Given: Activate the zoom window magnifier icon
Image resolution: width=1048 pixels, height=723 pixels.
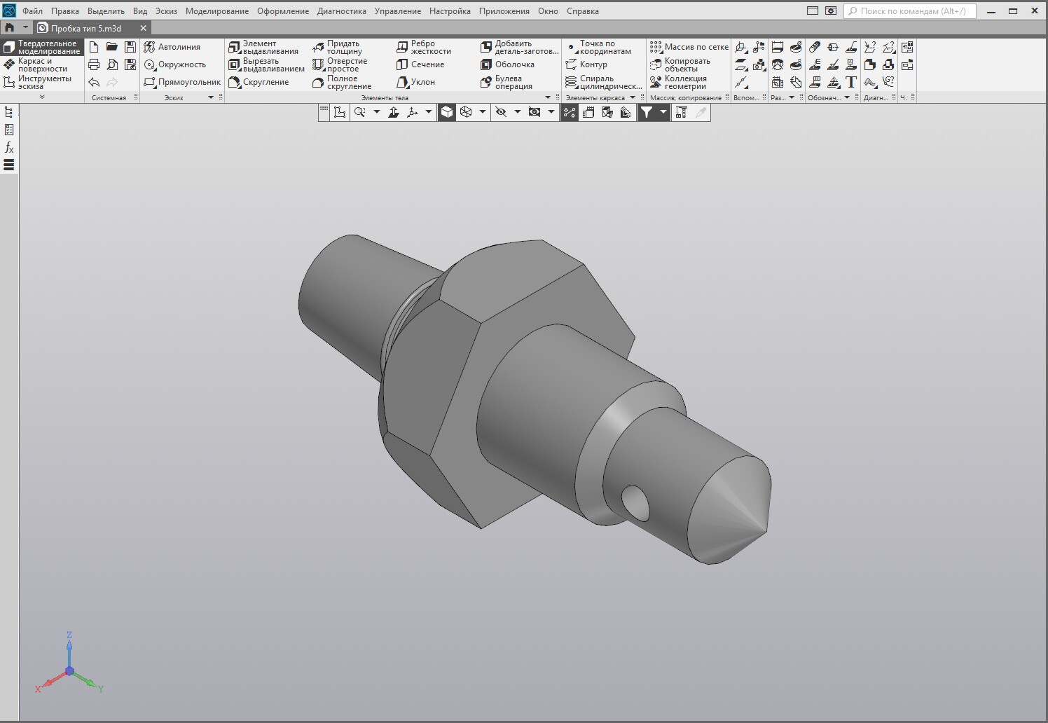Looking at the screenshot, I should click(360, 112).
